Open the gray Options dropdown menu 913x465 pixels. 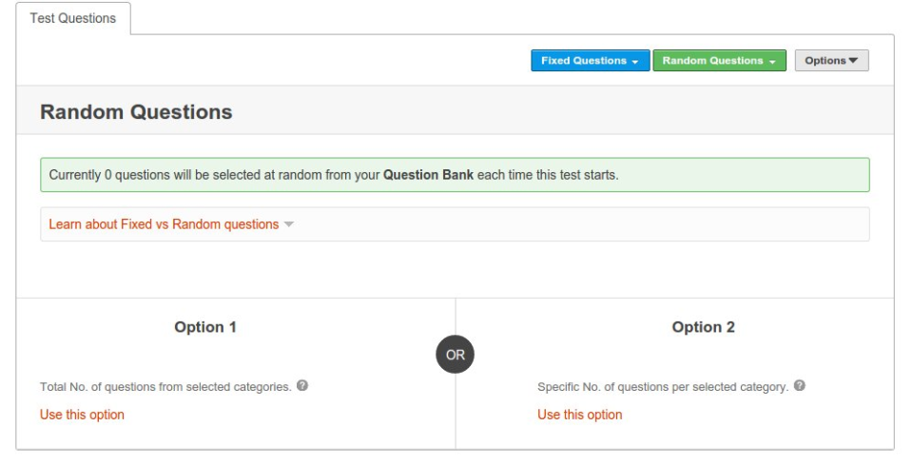point(831,61)
